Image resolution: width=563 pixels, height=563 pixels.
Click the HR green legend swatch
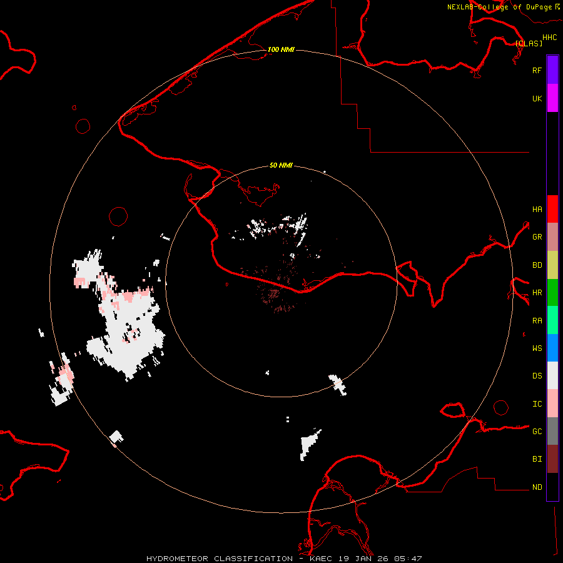tap(552, 293)
